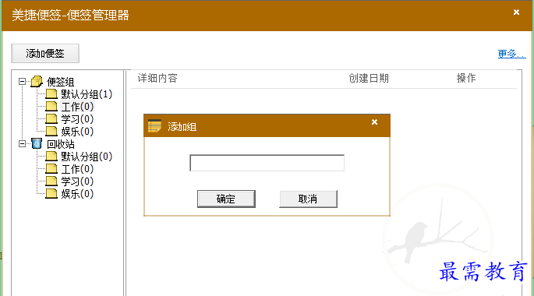
Task: Click folder icon of 工作(0) under 回收站
Action: (x=51, y=169)
